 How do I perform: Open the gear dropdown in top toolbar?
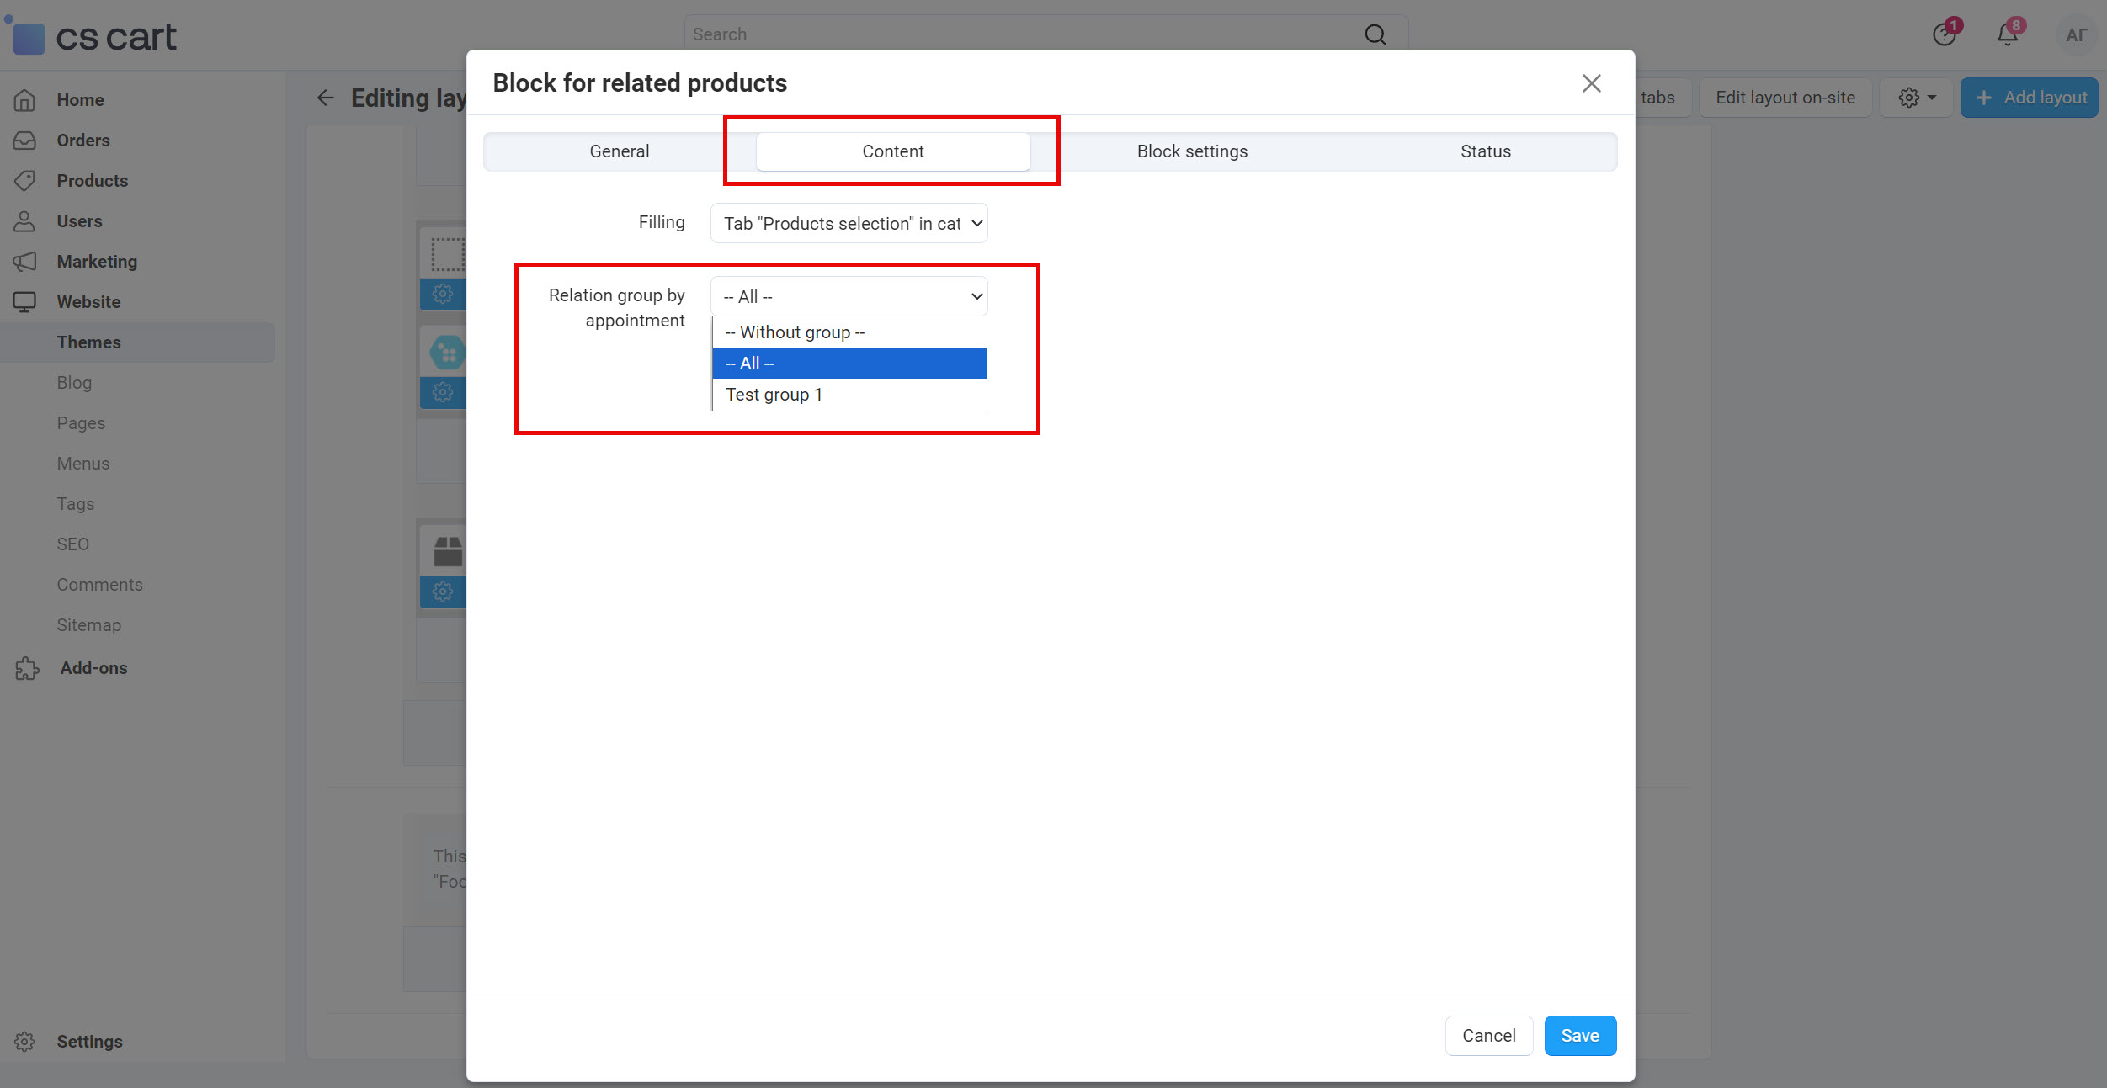tap(1917, 98)
